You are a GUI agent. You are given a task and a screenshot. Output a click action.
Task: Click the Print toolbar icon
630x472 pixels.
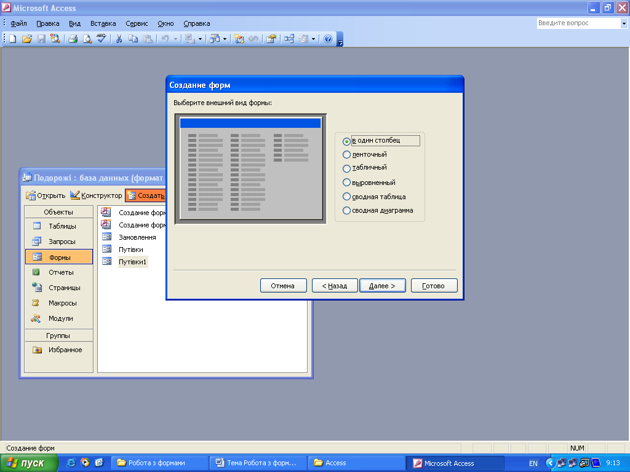click(73, 39)
